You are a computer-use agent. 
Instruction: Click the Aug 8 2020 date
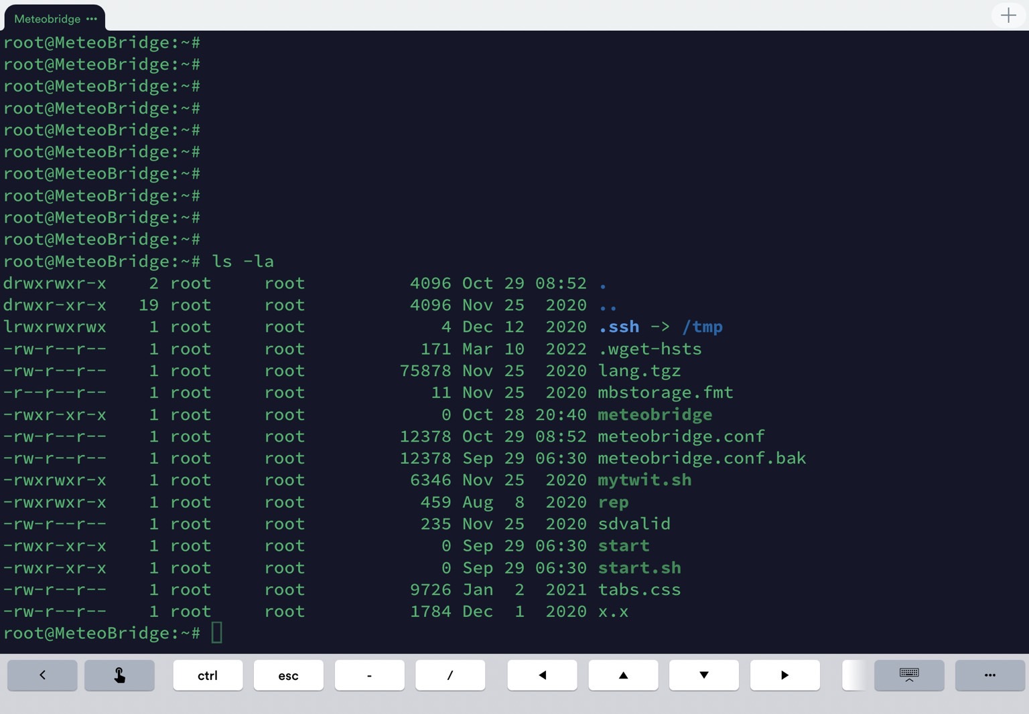click(525, 502)
